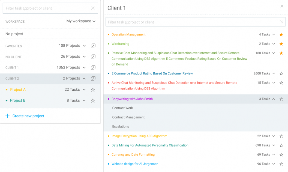Open Favorites projects in popout panel
288x172 pixels.
tap(93, 46)
